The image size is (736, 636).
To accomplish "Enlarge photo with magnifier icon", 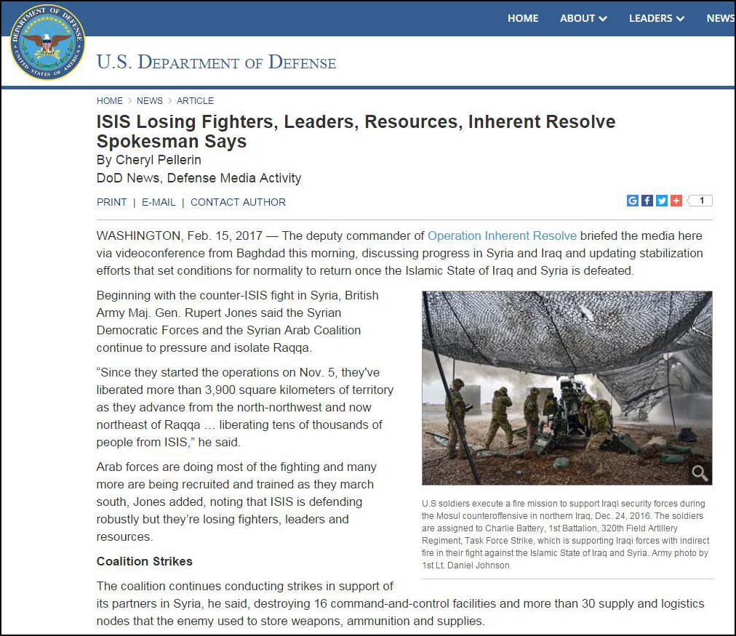I will tap(700, 472).
